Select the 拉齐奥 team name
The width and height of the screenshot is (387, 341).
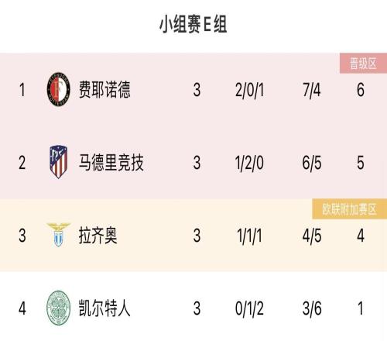(x=98, y=236)
